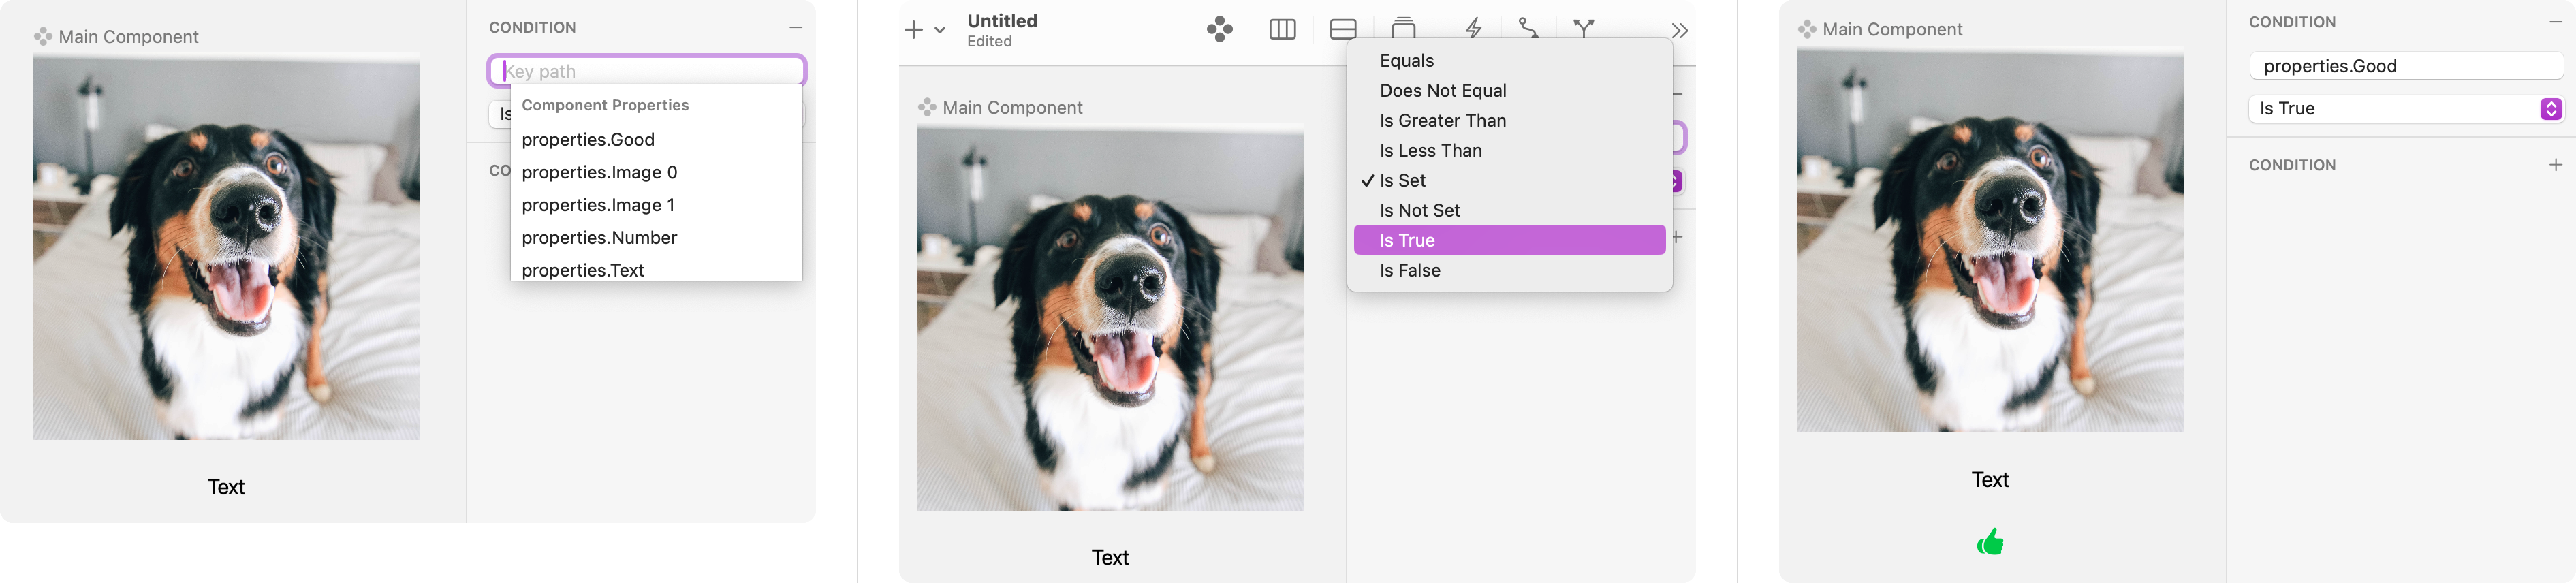Click the component icon beside the right Main Component

point(1807,30)
